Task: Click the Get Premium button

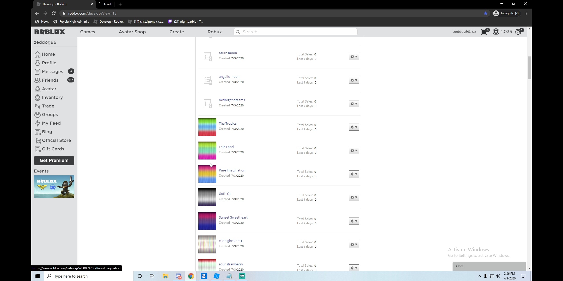Action: coord(54,160)
